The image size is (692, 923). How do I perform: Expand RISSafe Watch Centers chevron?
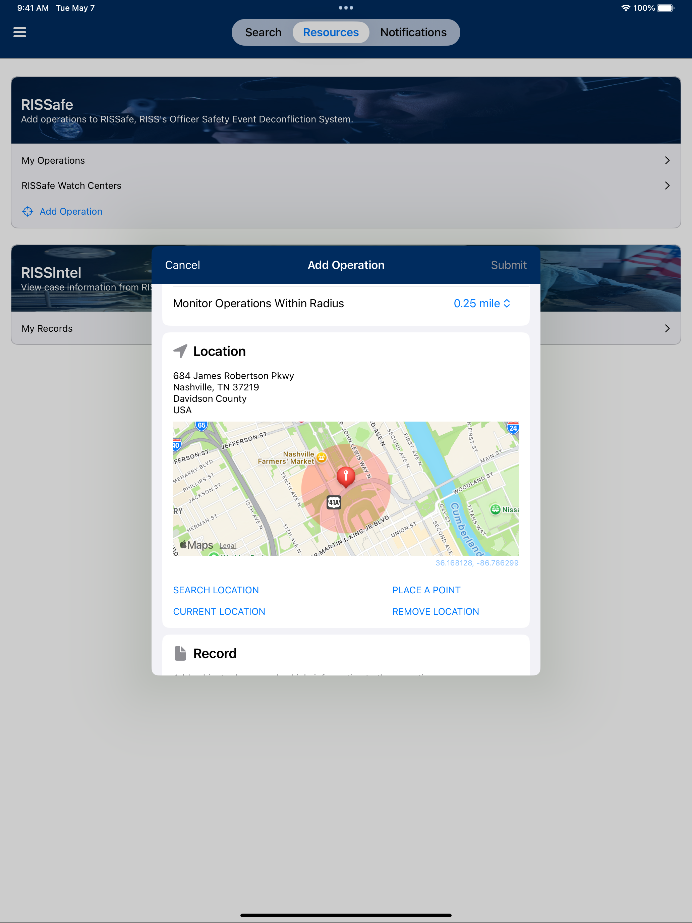667,185
